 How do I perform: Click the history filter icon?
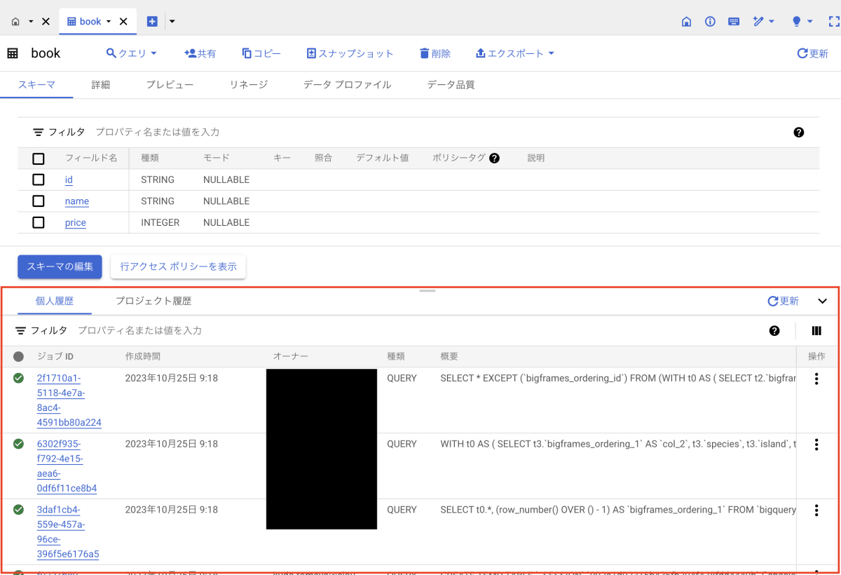20,330
